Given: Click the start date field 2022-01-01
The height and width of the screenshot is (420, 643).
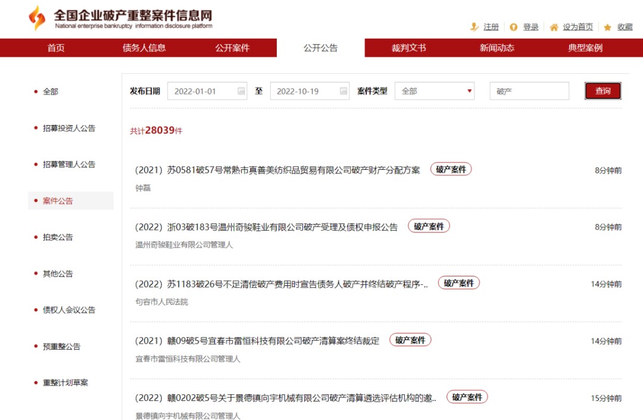Looking at the screenshot, I should (x=207, y=91).
